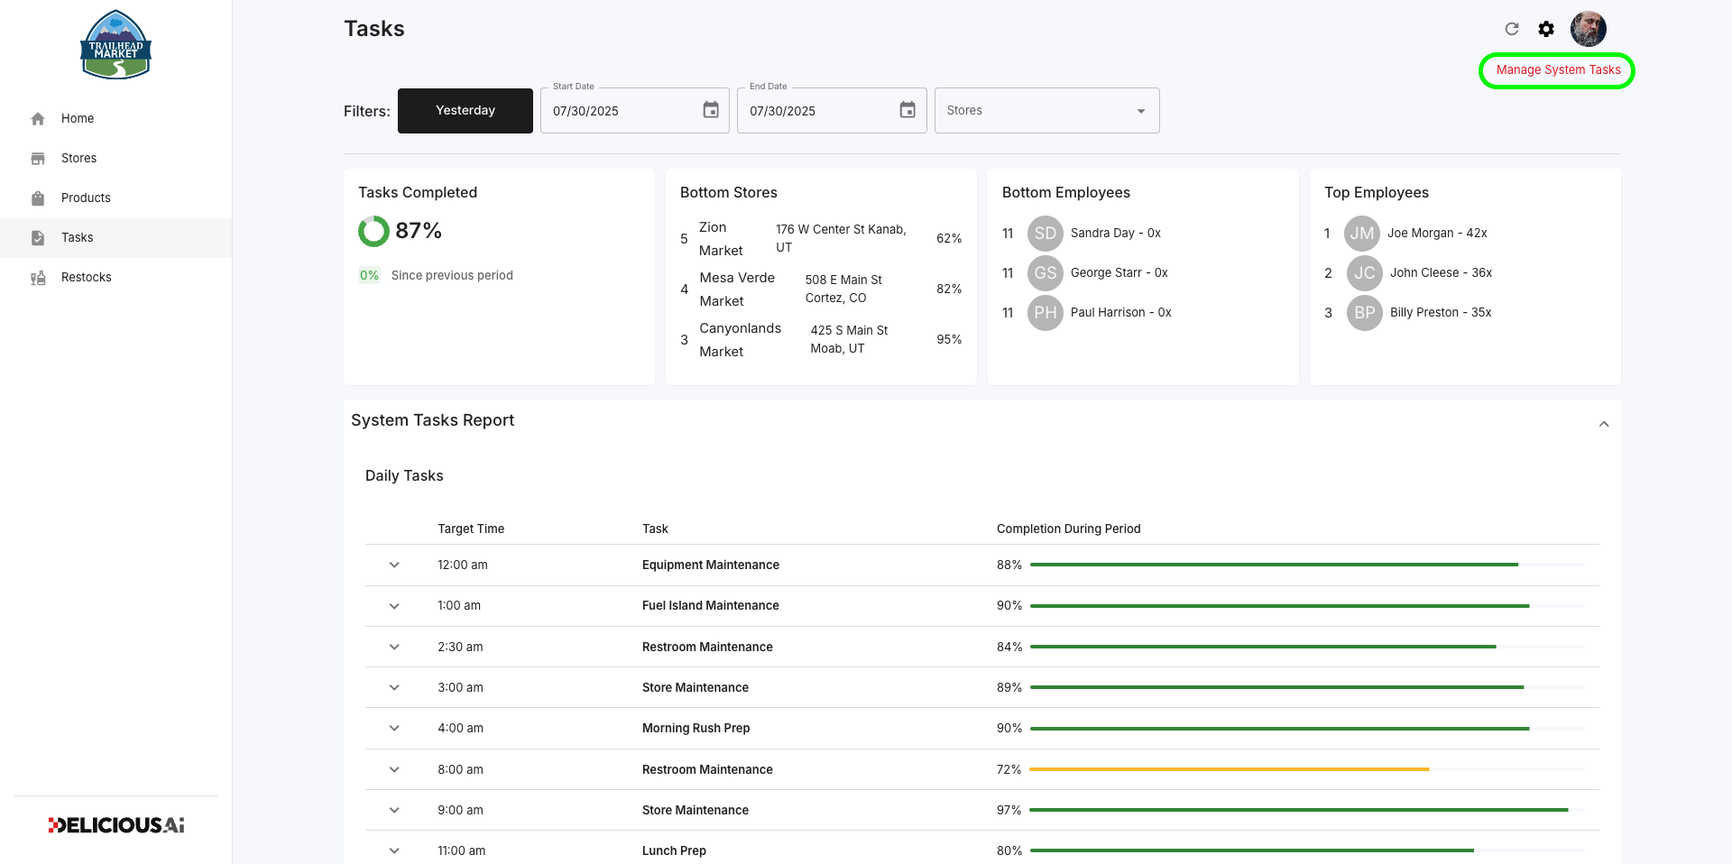Click Manage System Tasks link
This screenshot has width=1732, height=864.
click(x=1558, y=70)
